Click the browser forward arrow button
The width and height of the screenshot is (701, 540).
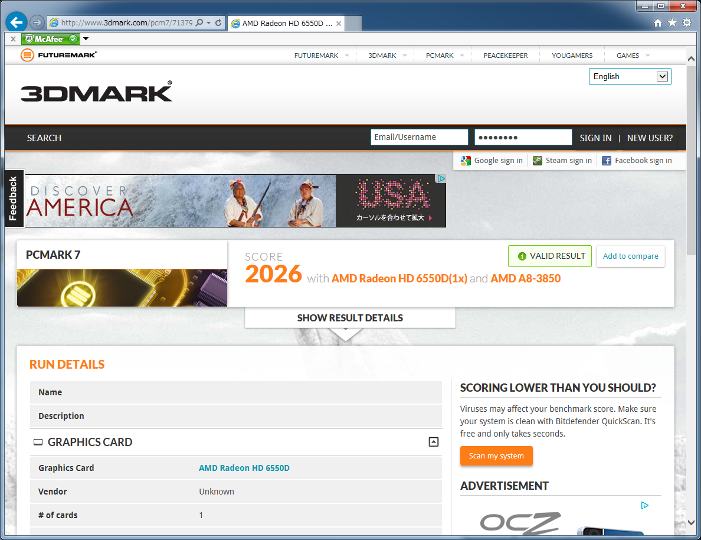point(37,22)
